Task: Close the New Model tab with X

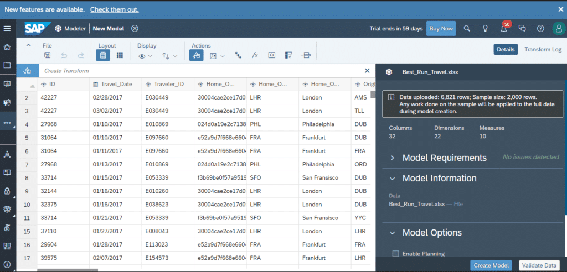Action: point(135,29)
